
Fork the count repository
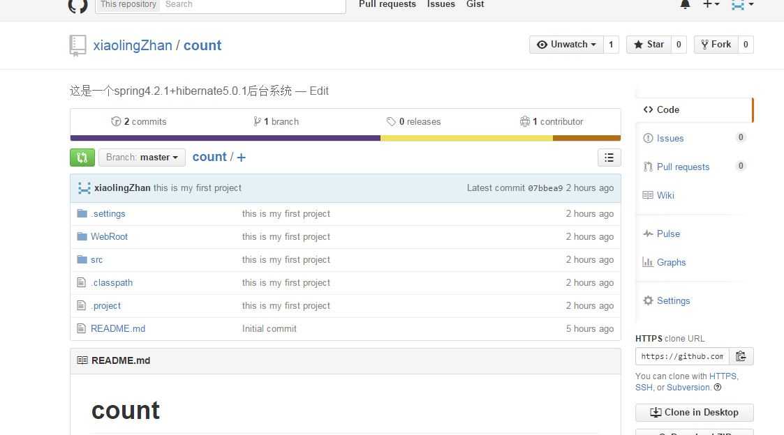click(716, 45)
